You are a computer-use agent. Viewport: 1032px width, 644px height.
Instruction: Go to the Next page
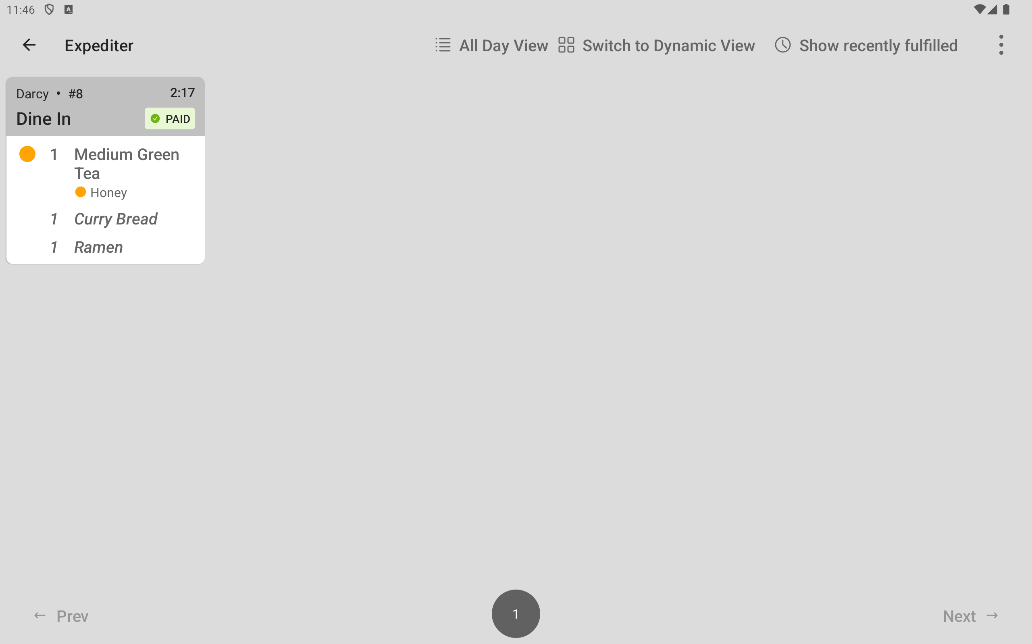[x=970, y=616]
